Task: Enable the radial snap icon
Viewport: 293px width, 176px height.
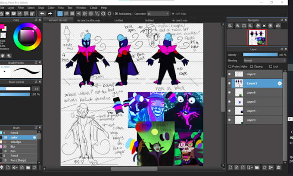Action: 84,14
